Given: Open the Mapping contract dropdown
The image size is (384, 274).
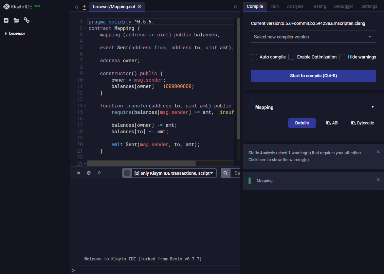Looking at the screenshot, I should click(313, 107).
